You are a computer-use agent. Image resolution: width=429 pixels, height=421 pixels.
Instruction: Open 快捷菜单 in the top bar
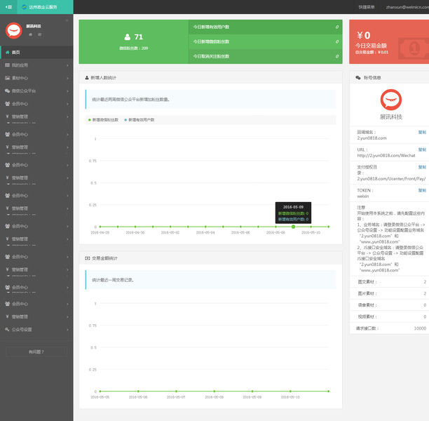pyautogui.click(x=367, y=7)
